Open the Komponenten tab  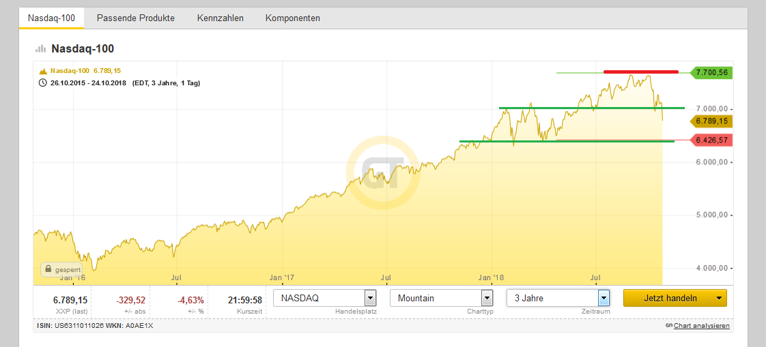point(293,18)
